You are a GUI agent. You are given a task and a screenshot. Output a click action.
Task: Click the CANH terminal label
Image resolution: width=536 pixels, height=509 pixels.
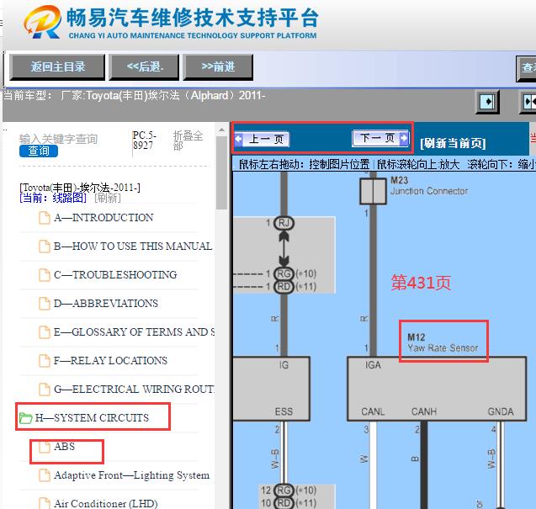point(424,411)
